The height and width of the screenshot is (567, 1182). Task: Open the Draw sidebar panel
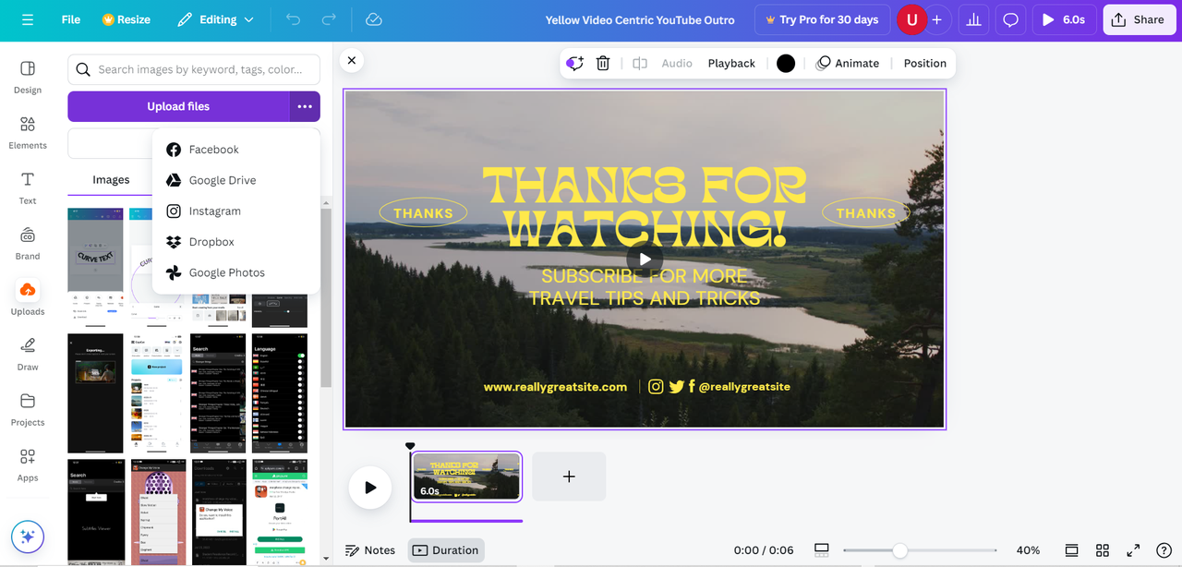(28, 355)
